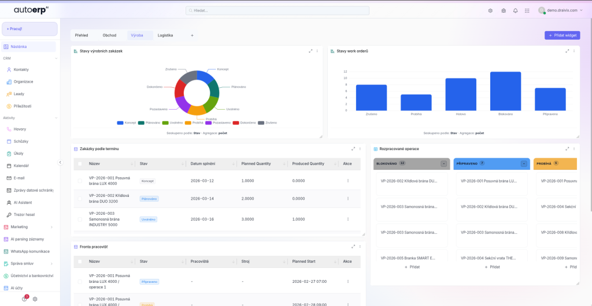
Task: Collapse the CRM sidebar group
Action: 56,58
